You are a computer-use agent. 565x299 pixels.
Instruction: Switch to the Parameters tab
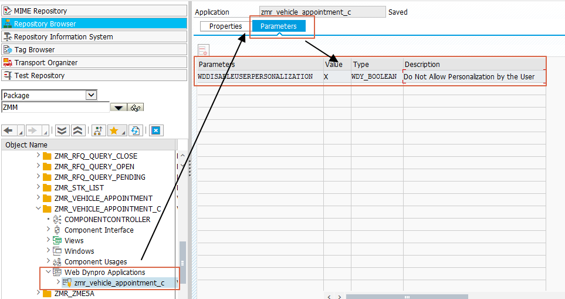(x=279, y=26)
